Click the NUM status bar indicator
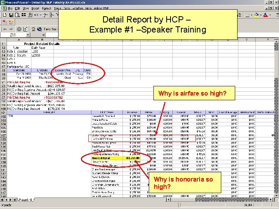This screenshot has width=279, height=209. pos(248,205)
